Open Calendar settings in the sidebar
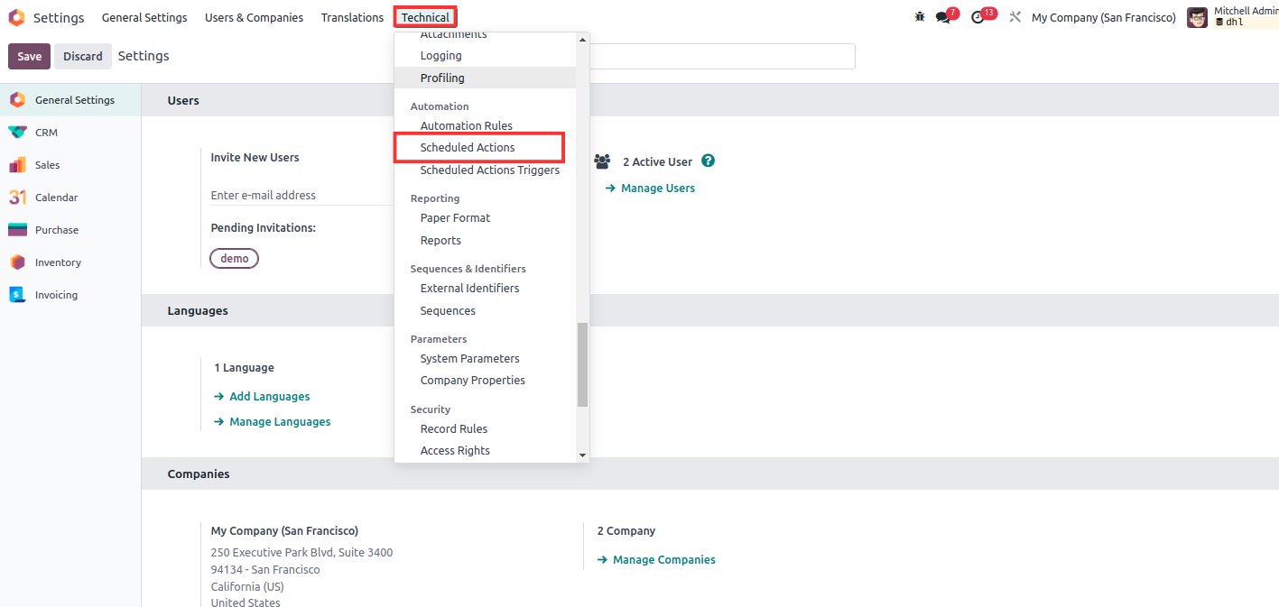The width and height of the screenshot is (1279, 607). point(70,198)
